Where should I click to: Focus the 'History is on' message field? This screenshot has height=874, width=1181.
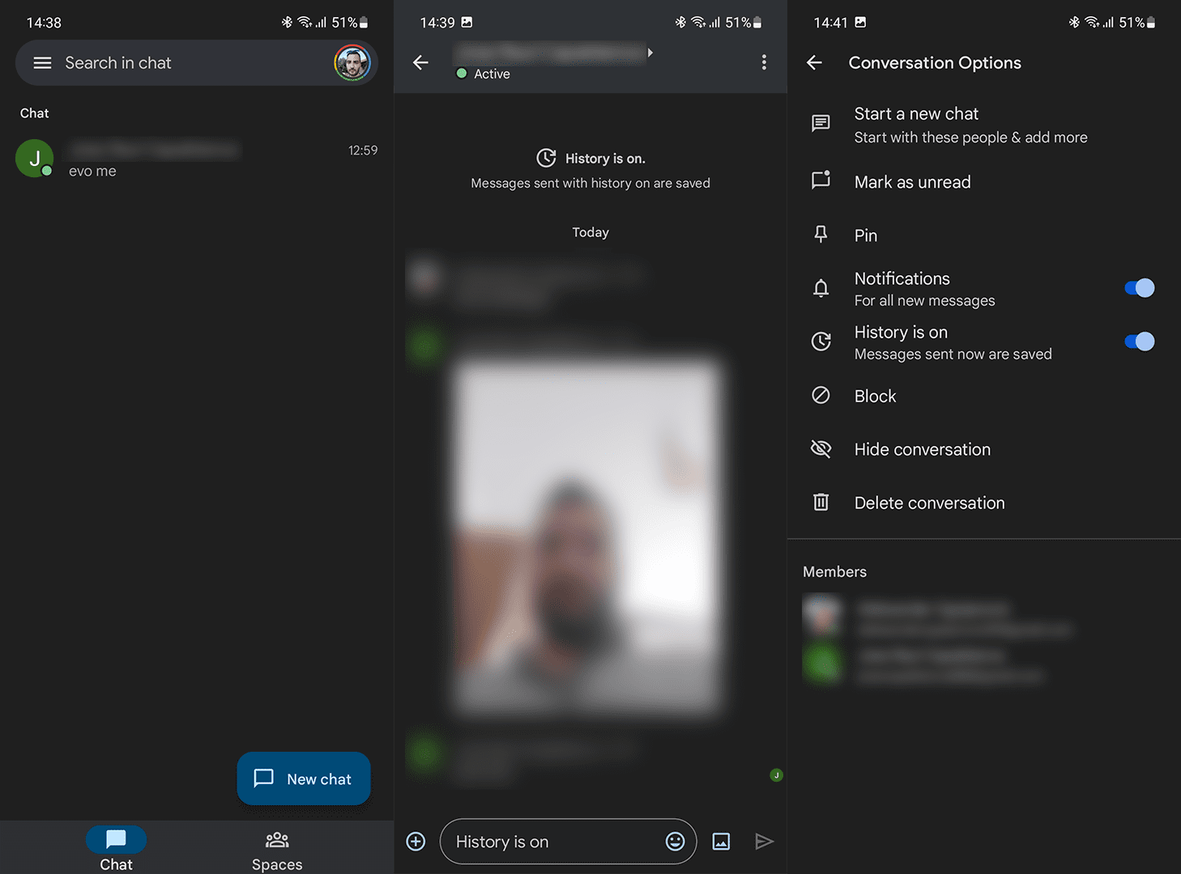click(568, 842)
